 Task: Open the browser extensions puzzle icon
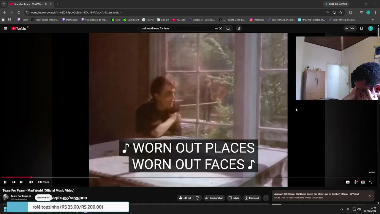point(351,12)
